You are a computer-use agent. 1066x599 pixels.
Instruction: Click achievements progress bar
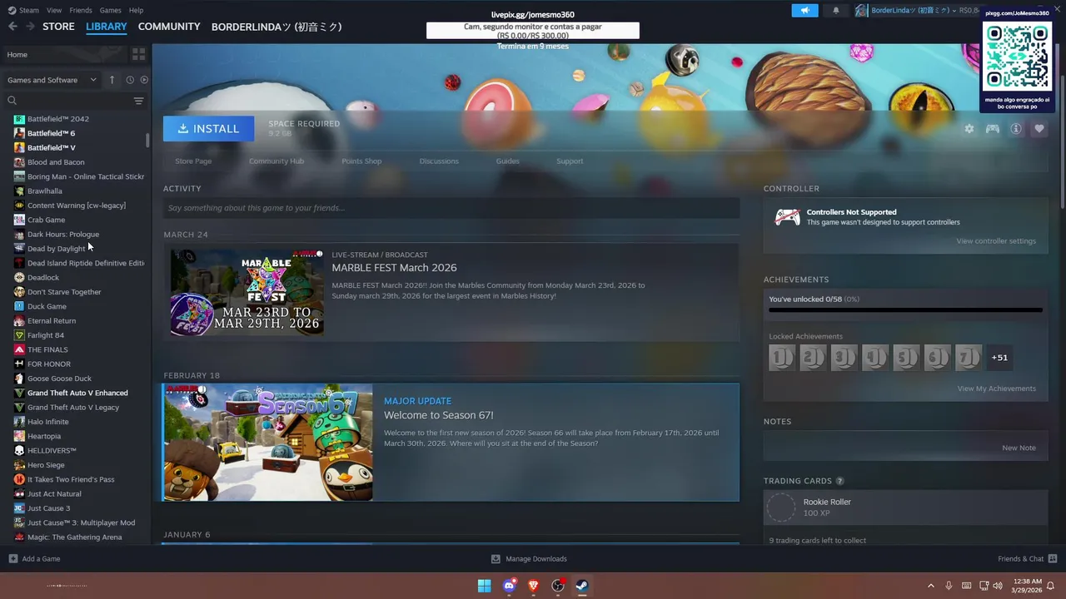pos(905,310)
